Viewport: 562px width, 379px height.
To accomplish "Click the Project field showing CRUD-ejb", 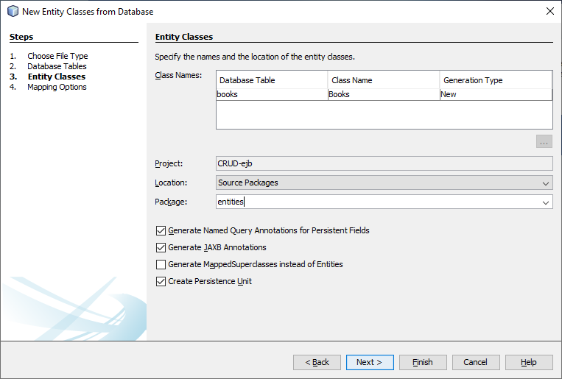I will pos(384,163).
